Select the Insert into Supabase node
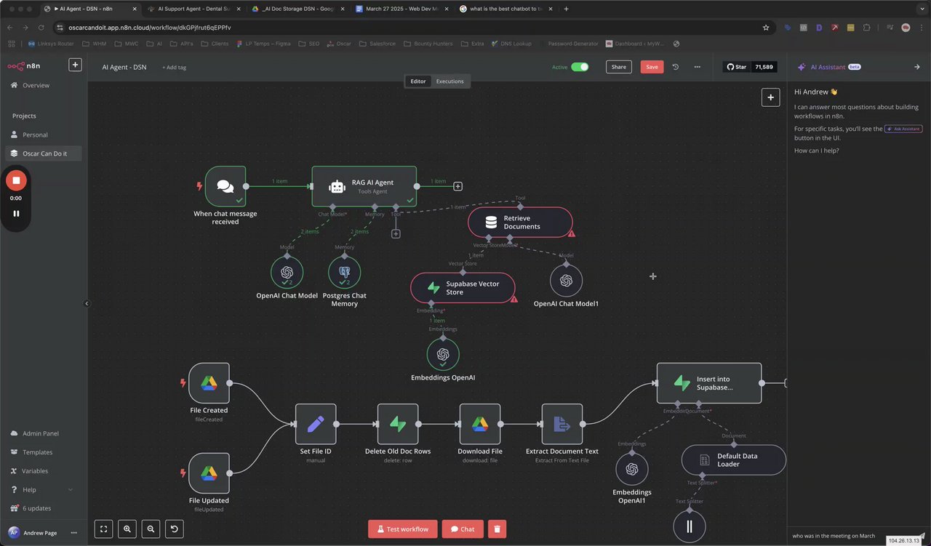Screen dimensions: 931x546 coord(709,383)
